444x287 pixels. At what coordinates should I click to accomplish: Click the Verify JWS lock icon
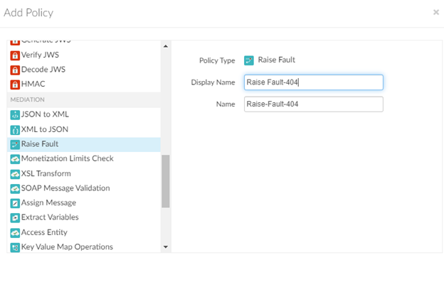(x=14, y=55)
